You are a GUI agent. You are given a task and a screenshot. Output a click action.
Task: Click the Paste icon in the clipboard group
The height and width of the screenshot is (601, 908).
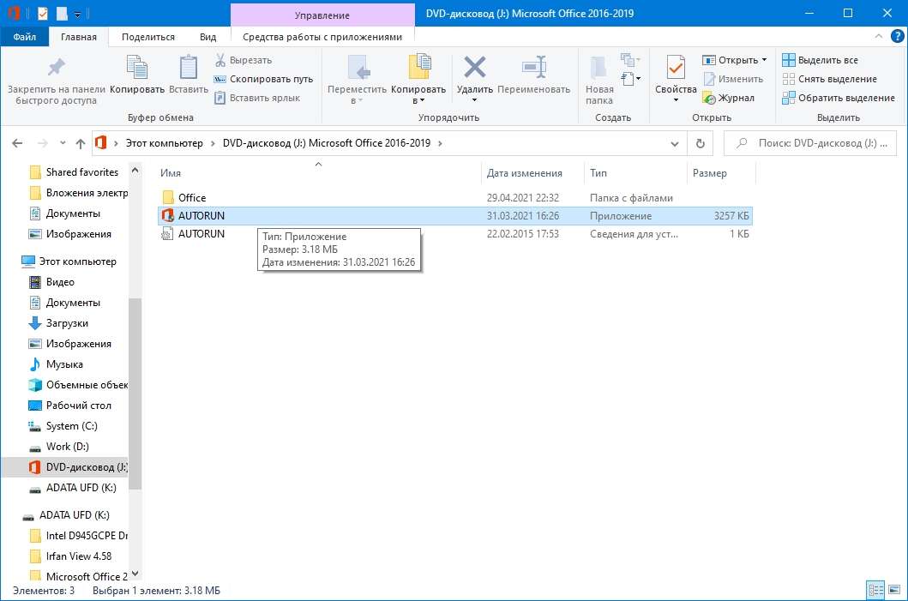click(189, 69)
